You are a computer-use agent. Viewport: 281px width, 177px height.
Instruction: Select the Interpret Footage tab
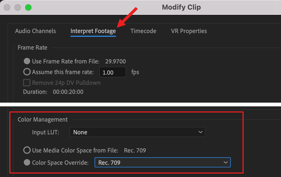(x=93, y=31)
